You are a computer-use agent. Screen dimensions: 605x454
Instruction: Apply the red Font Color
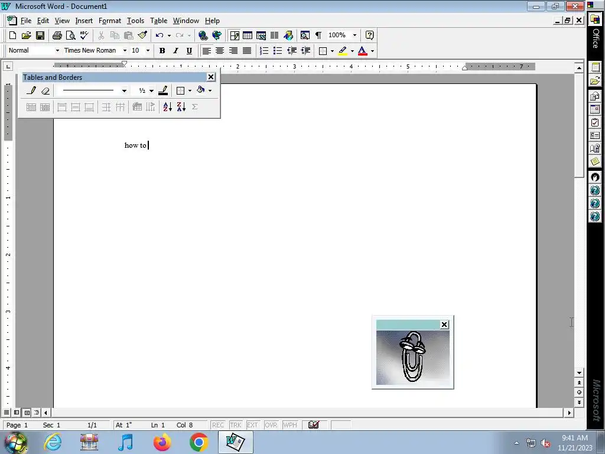coord(362,51)
